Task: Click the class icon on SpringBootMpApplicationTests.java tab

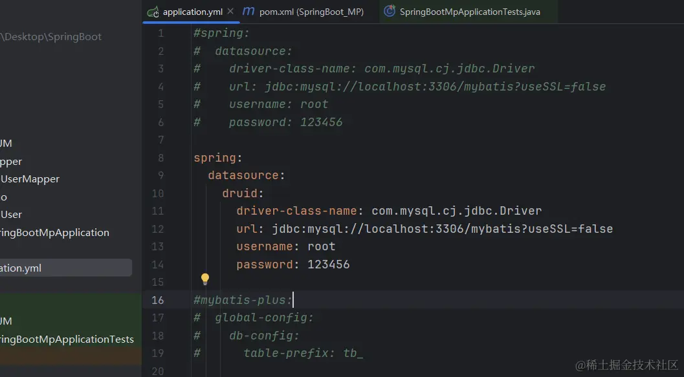Action: point(389,11)
